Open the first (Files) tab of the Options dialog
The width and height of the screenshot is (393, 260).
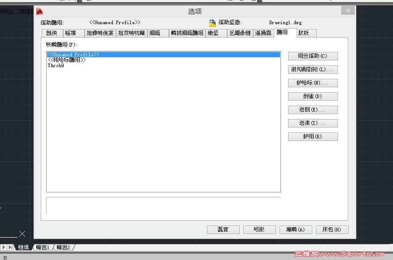tap(52, 33)
